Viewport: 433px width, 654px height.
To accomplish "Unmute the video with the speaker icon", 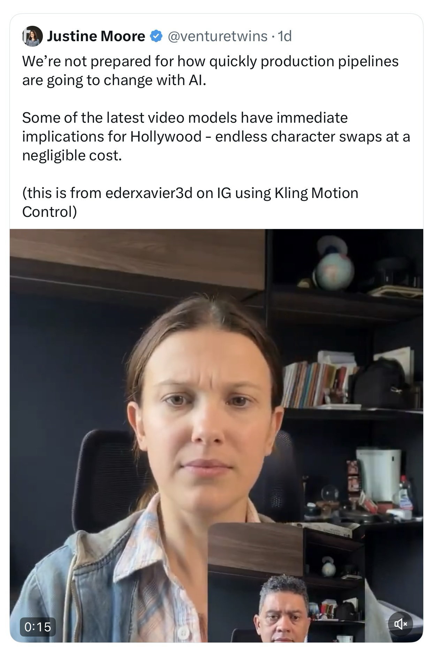I will click(x=401, y=624).
